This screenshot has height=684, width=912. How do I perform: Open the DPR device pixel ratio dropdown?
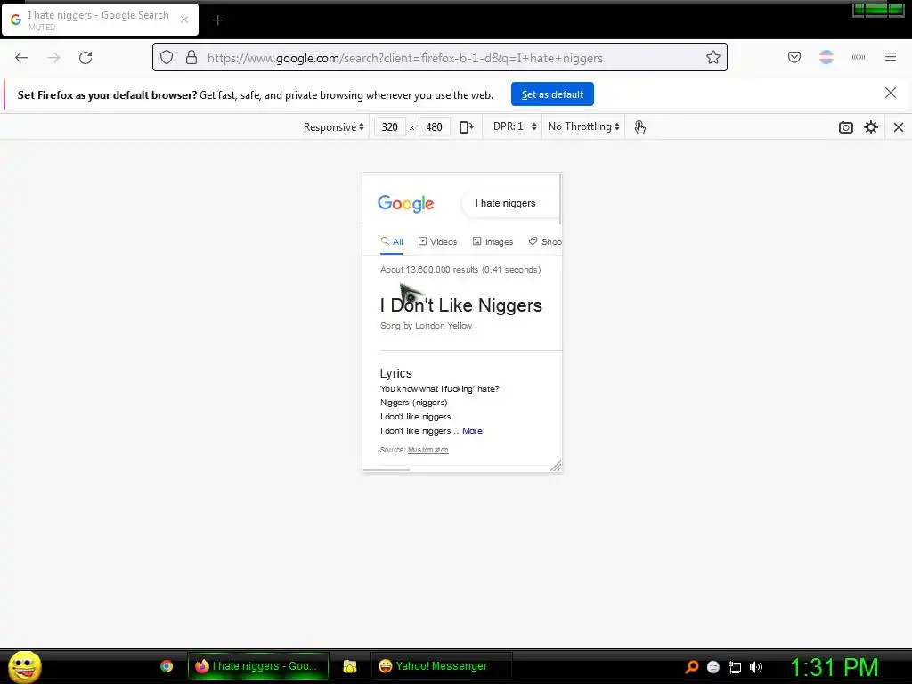(x=514, y=126)
